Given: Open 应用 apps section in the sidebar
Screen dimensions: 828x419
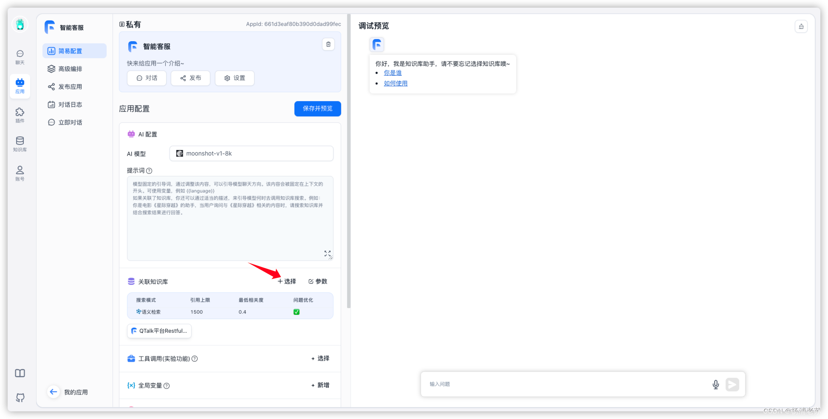Looking at the screenshot, I should pyautogui.click(x=20, y=86).
